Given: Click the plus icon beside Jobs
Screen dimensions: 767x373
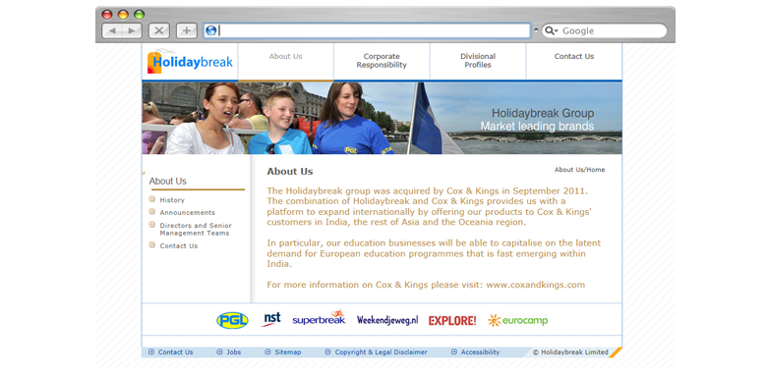Looking at the screenshot, I should (x=219, y=352).
